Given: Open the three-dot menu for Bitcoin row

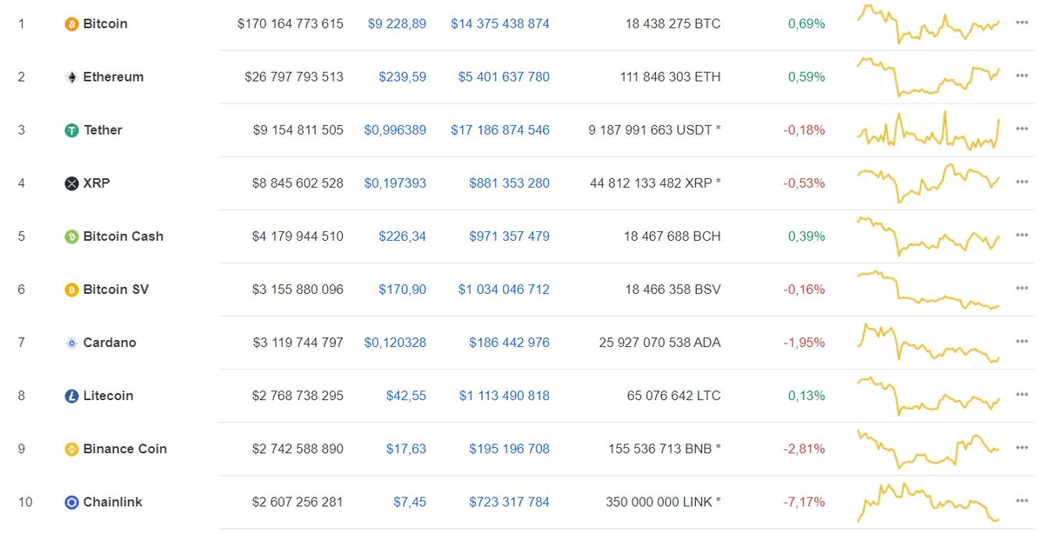Looking at the screenshot, I should [1021, 23].
